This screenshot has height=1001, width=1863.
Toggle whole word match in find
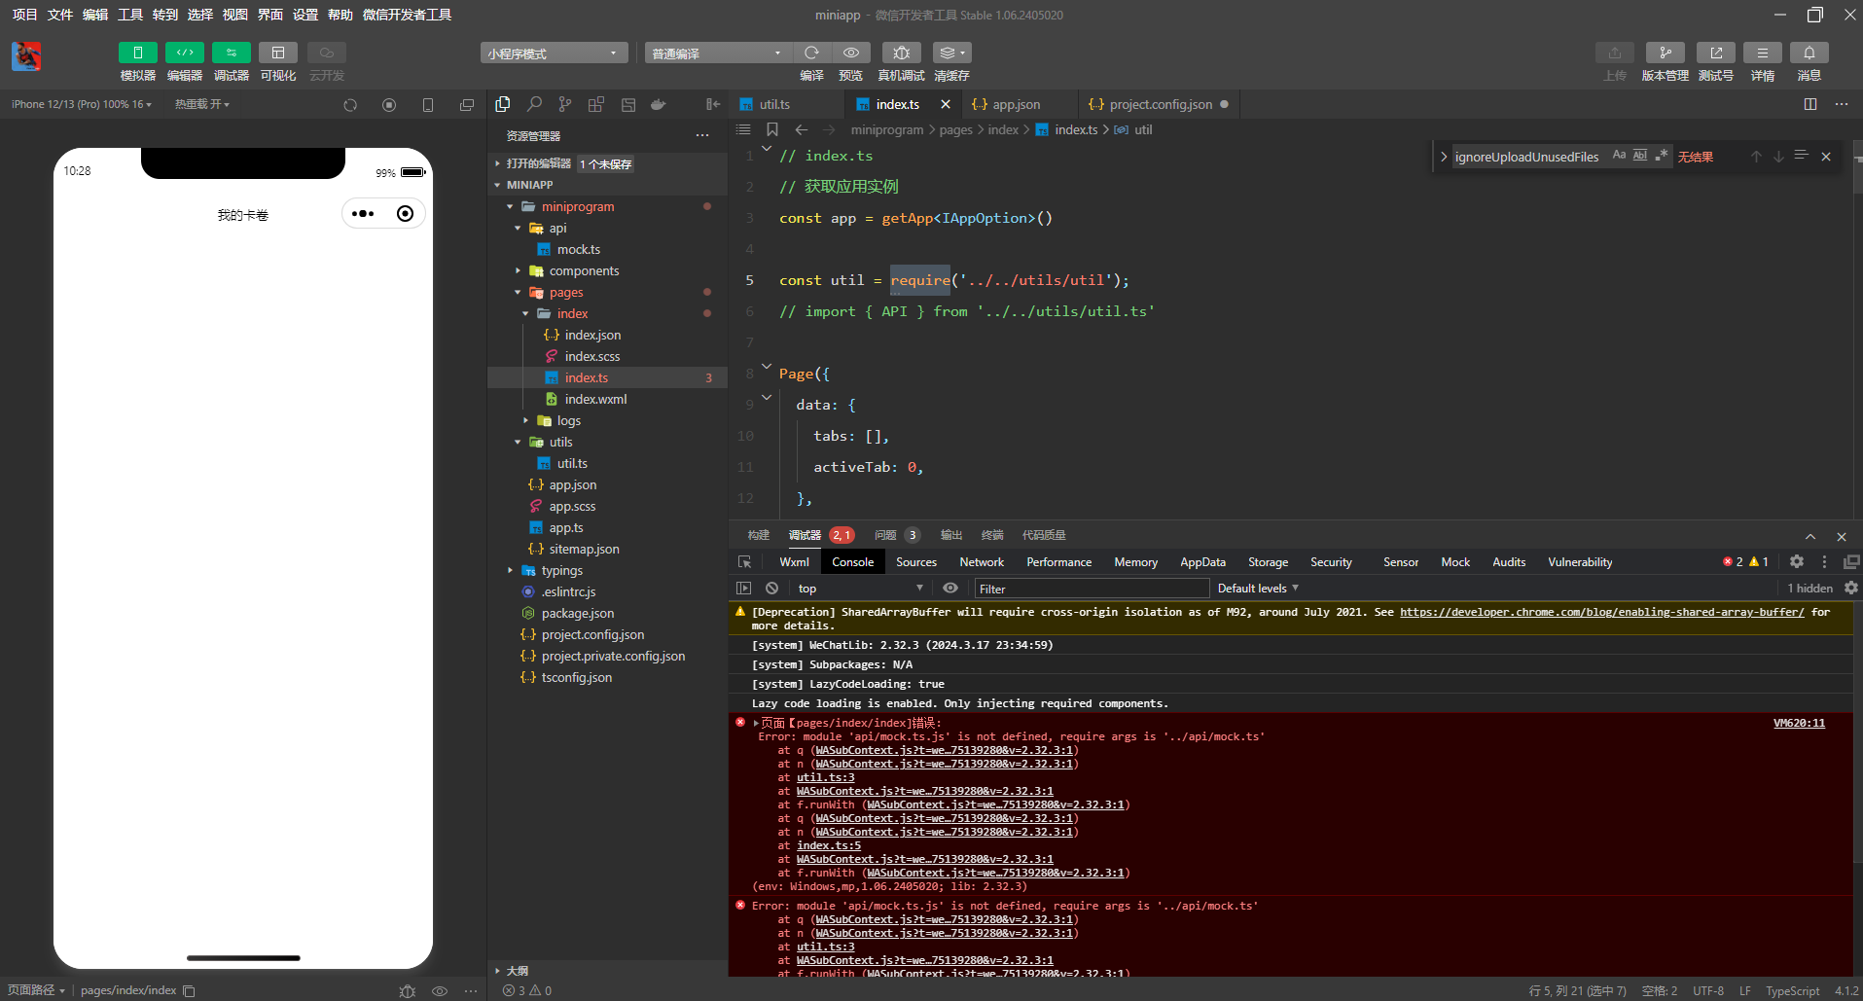[x=1640, y=156]
